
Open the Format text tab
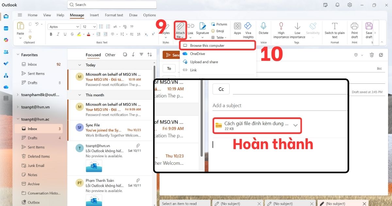pyautogui.click(x=114, y=15)
